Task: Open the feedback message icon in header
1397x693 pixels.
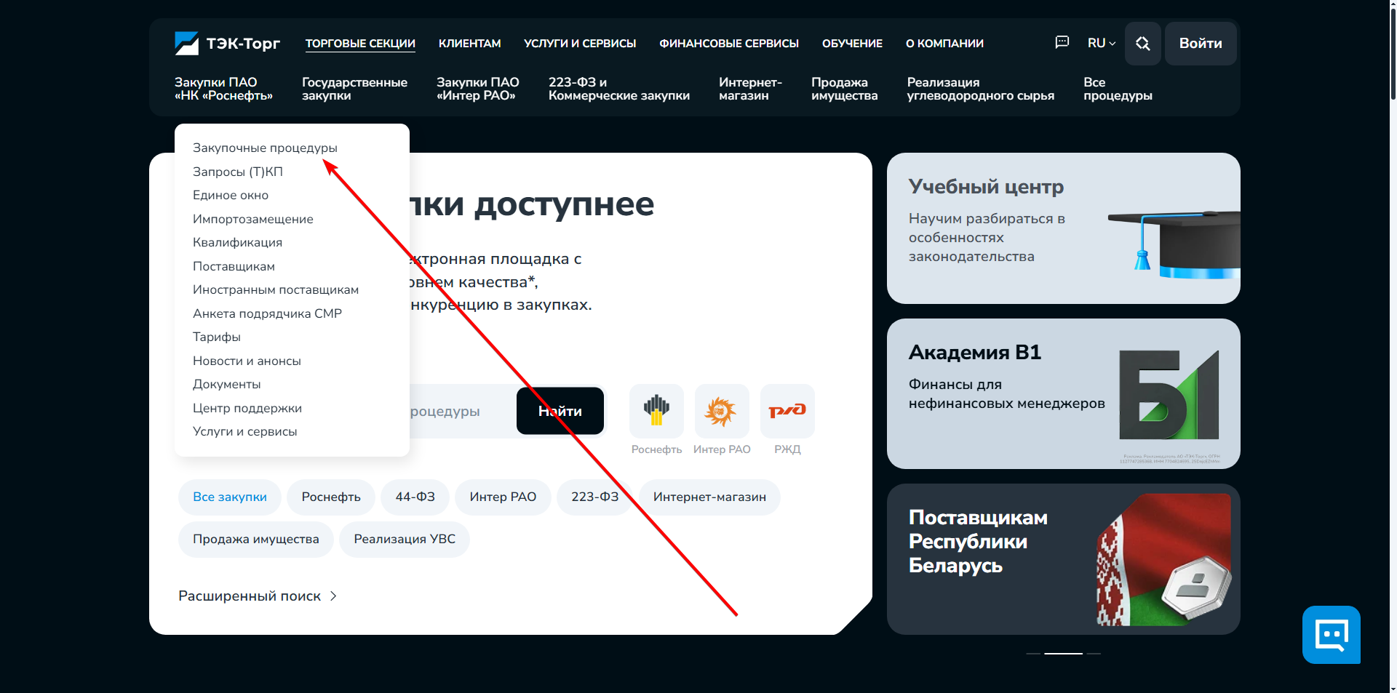Action: coord(1062,43)
